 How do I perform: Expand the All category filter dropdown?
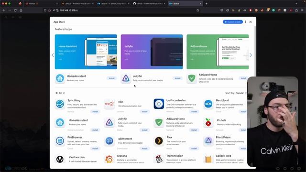click(x=60, y=93)
